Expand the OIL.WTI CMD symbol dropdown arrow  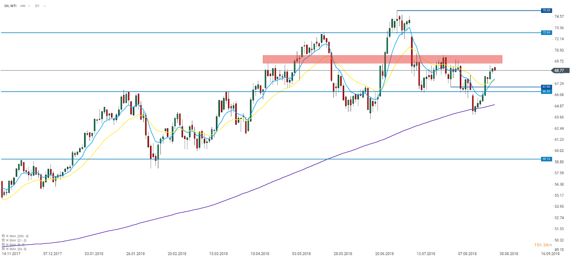click(29, 6)
